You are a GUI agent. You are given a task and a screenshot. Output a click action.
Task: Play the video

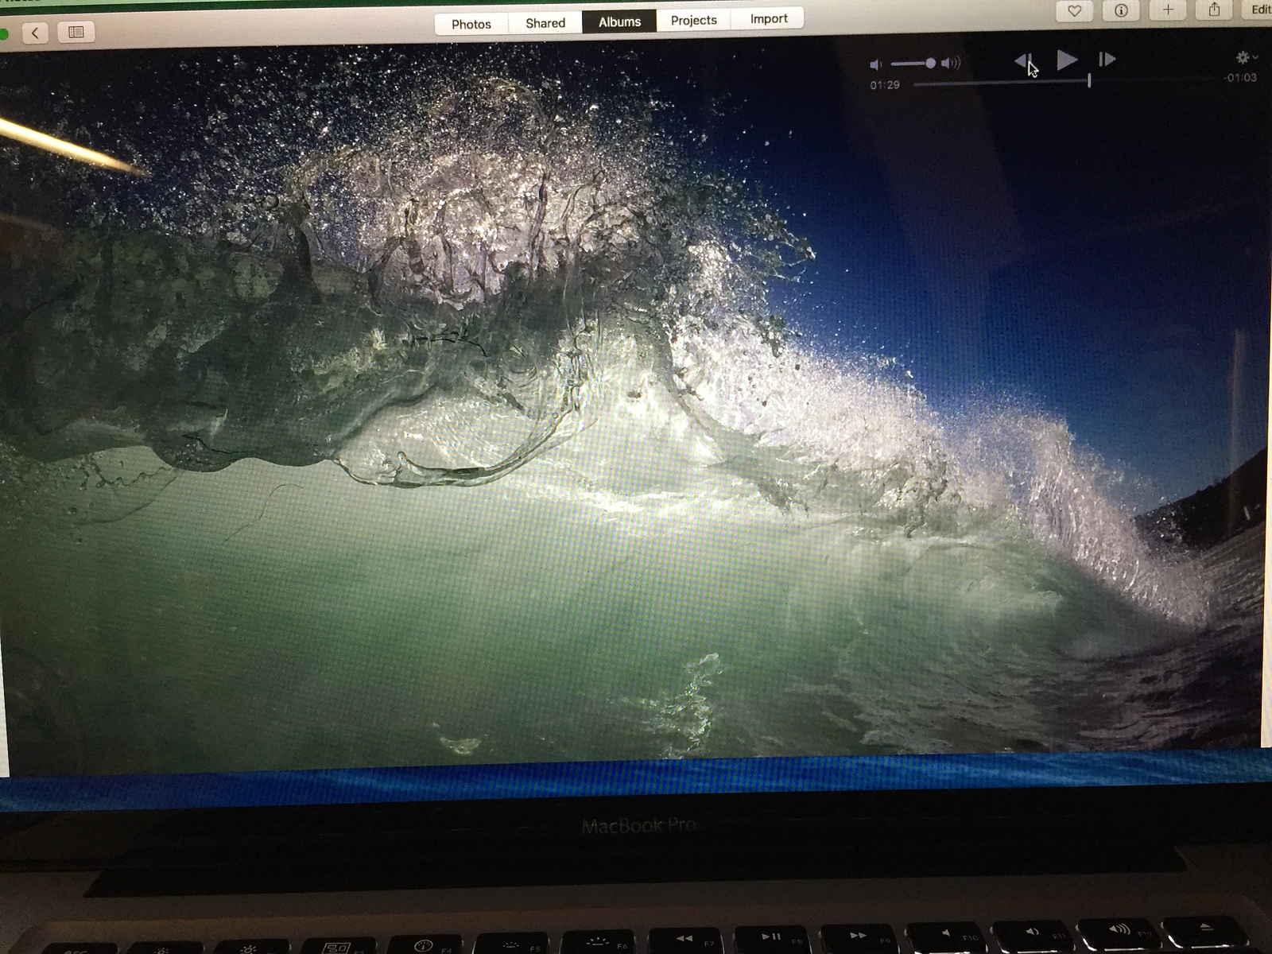click(x=1066, y=60)
